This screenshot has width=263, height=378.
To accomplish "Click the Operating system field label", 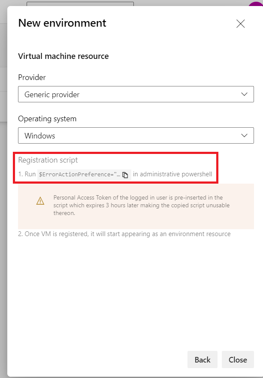I will click(47, 119).
